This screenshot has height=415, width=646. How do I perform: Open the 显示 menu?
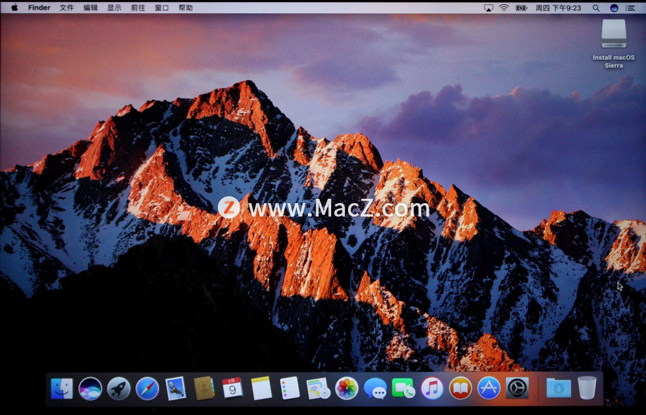(114, 8)
